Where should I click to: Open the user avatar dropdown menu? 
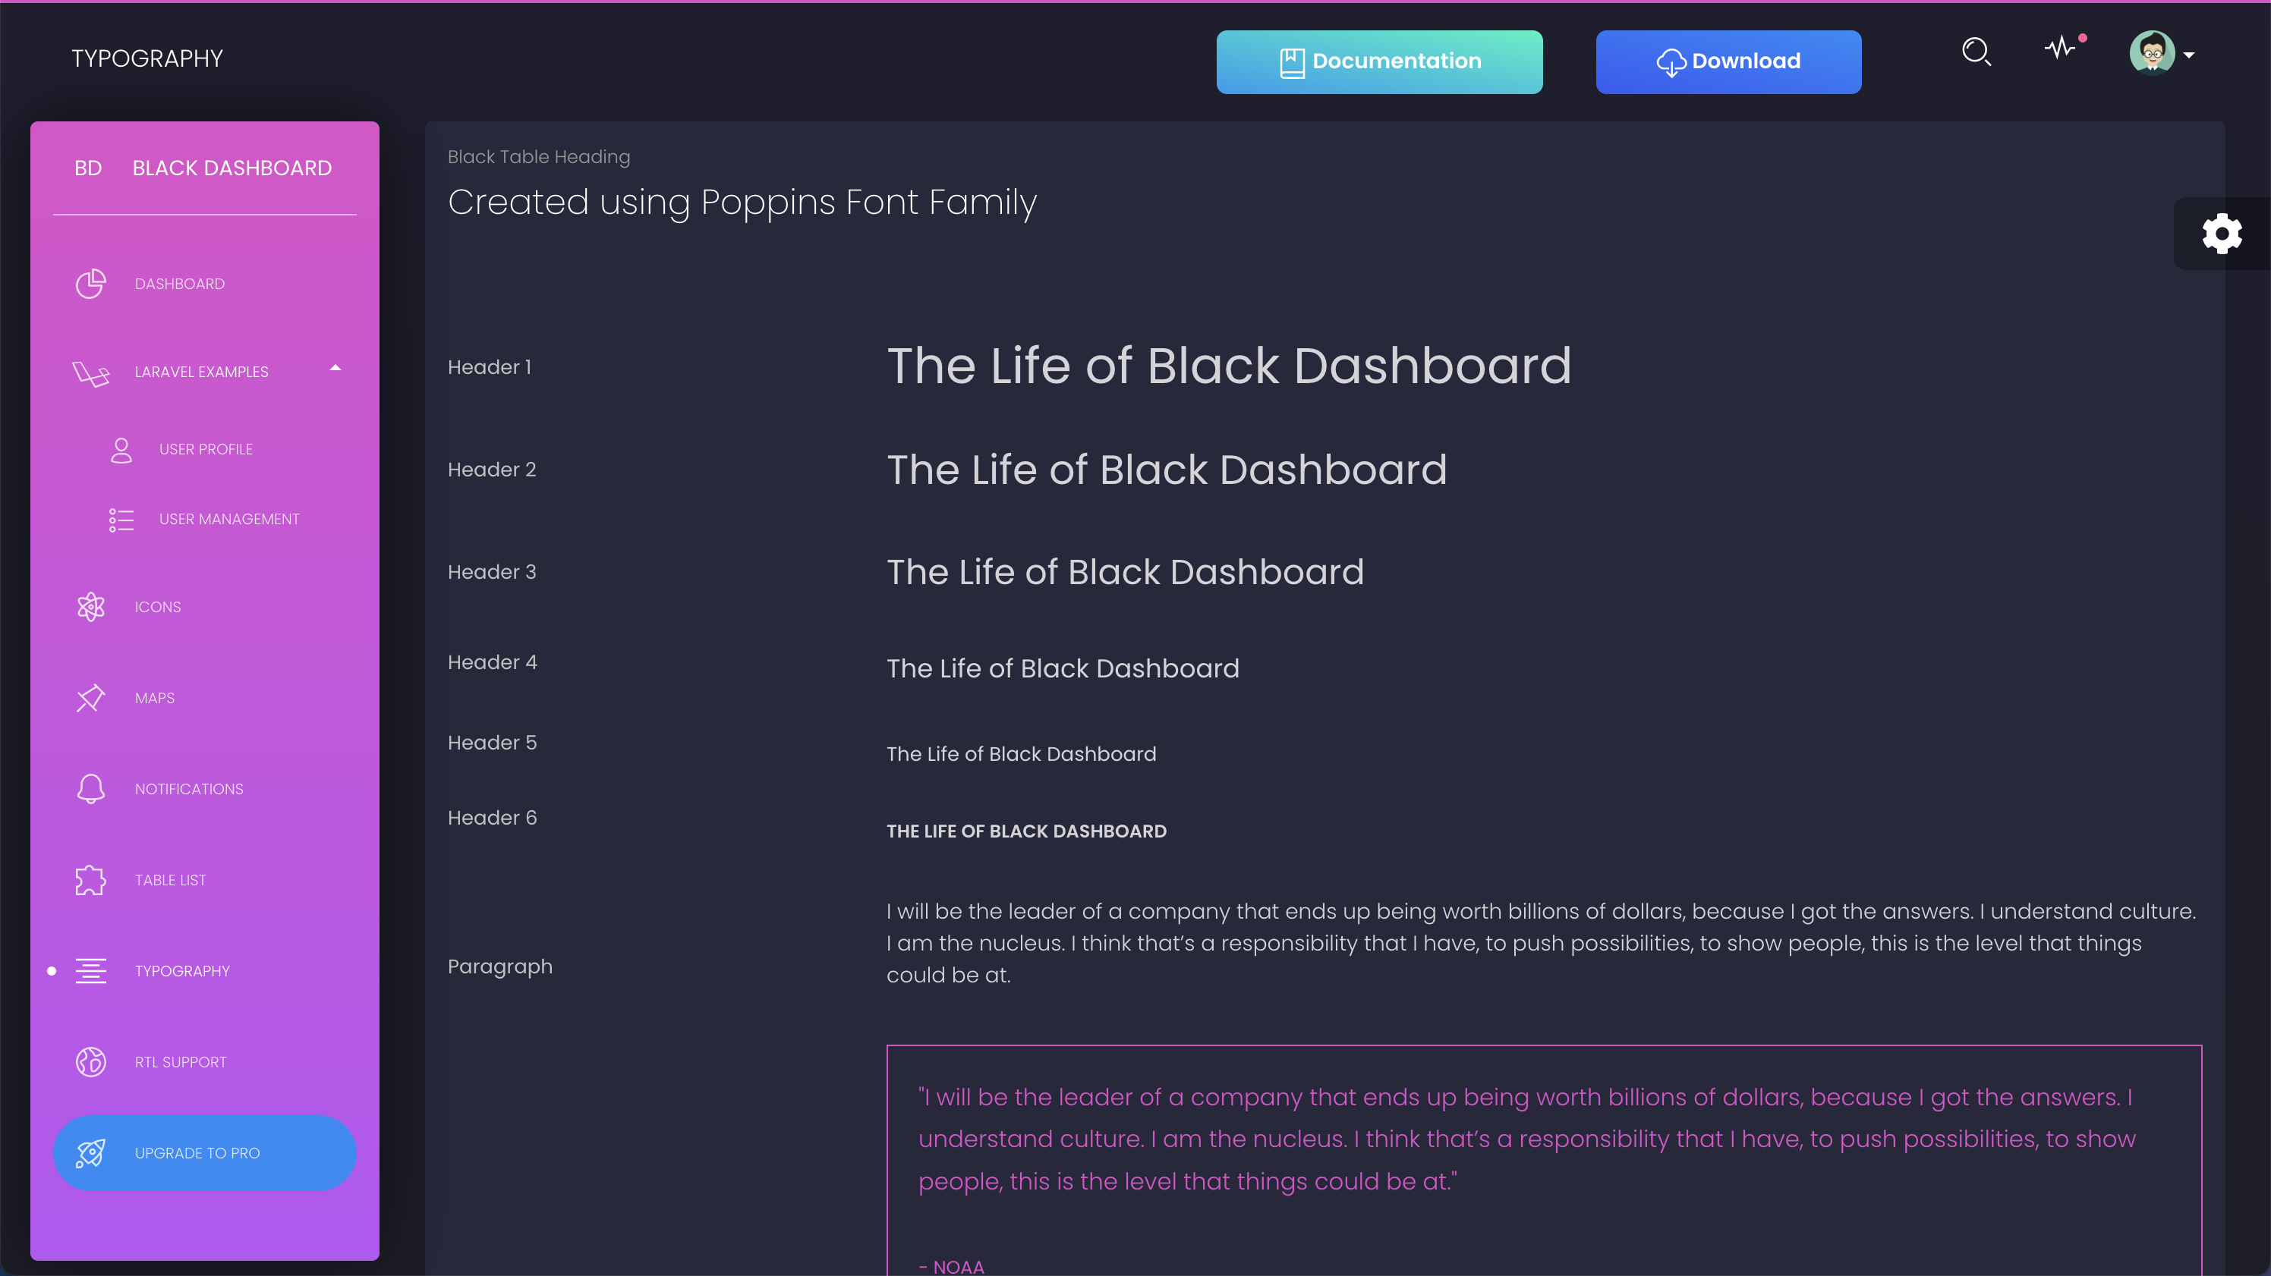pyautogui.click(x=2151, y=54)
